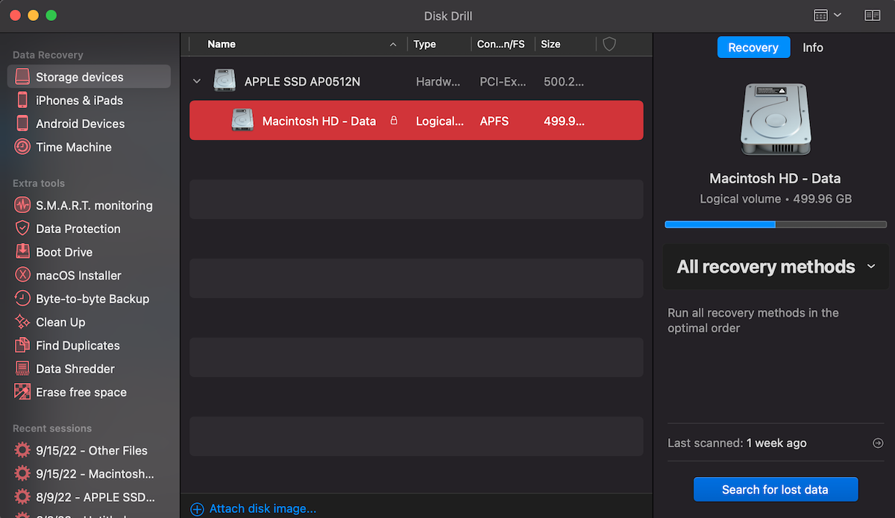Sort by Con...n/FS column header
Screen dimensions: 895x518
point(503,44)
